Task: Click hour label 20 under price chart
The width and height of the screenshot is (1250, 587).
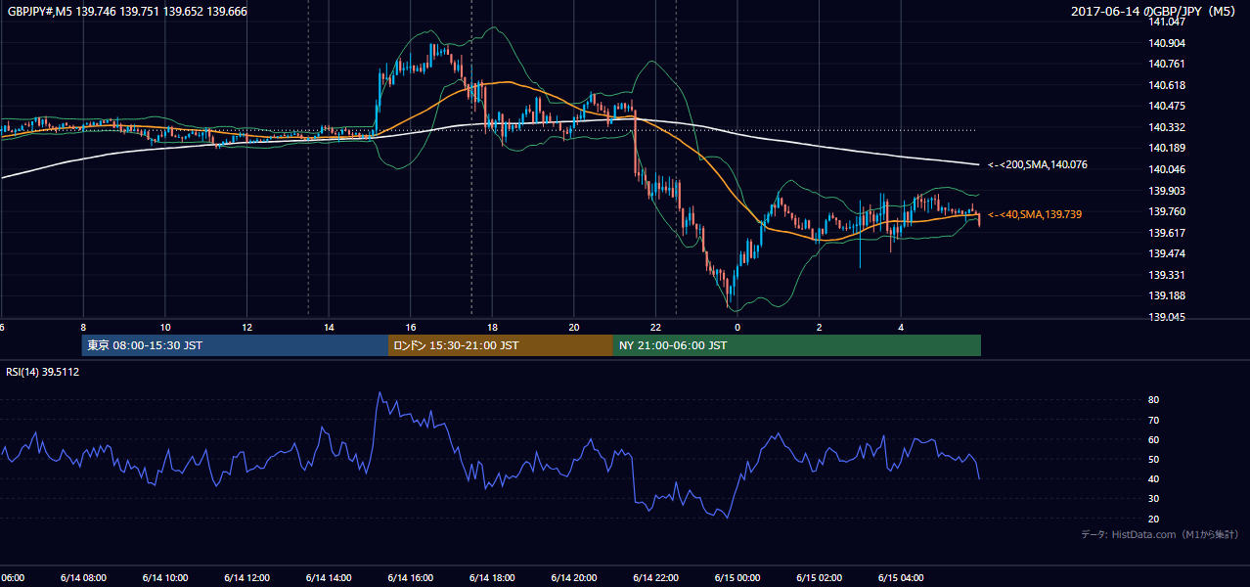Action: click(x=574, y=328)
